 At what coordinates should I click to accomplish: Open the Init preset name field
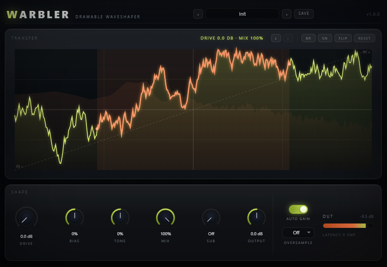pos(242,14)
